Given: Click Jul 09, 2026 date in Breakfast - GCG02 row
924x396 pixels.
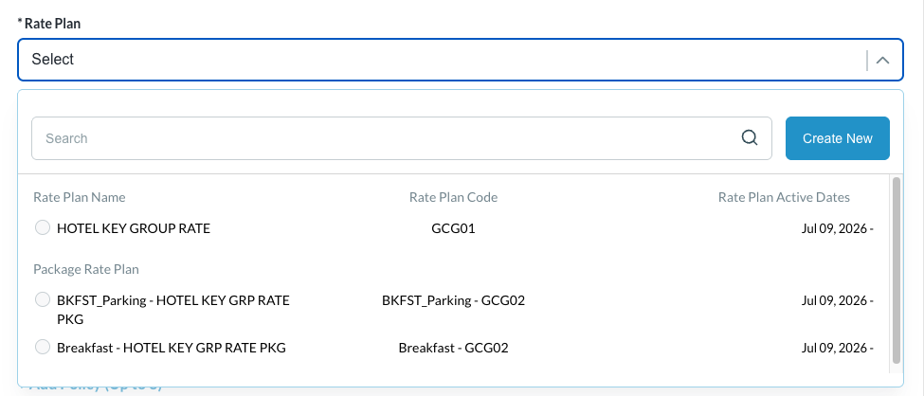Looking at the screenshot, I should (x=837, y=348).
